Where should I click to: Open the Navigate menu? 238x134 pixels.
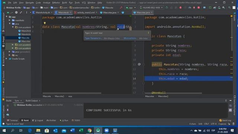[x=30, y=3]
